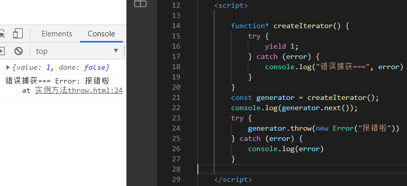Click line number 14 in the gutter
The height and width of the screenshot is (186, 407).
click(176, 26)
